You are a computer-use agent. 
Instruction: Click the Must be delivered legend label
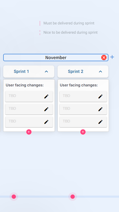click(x=69, y=23)
